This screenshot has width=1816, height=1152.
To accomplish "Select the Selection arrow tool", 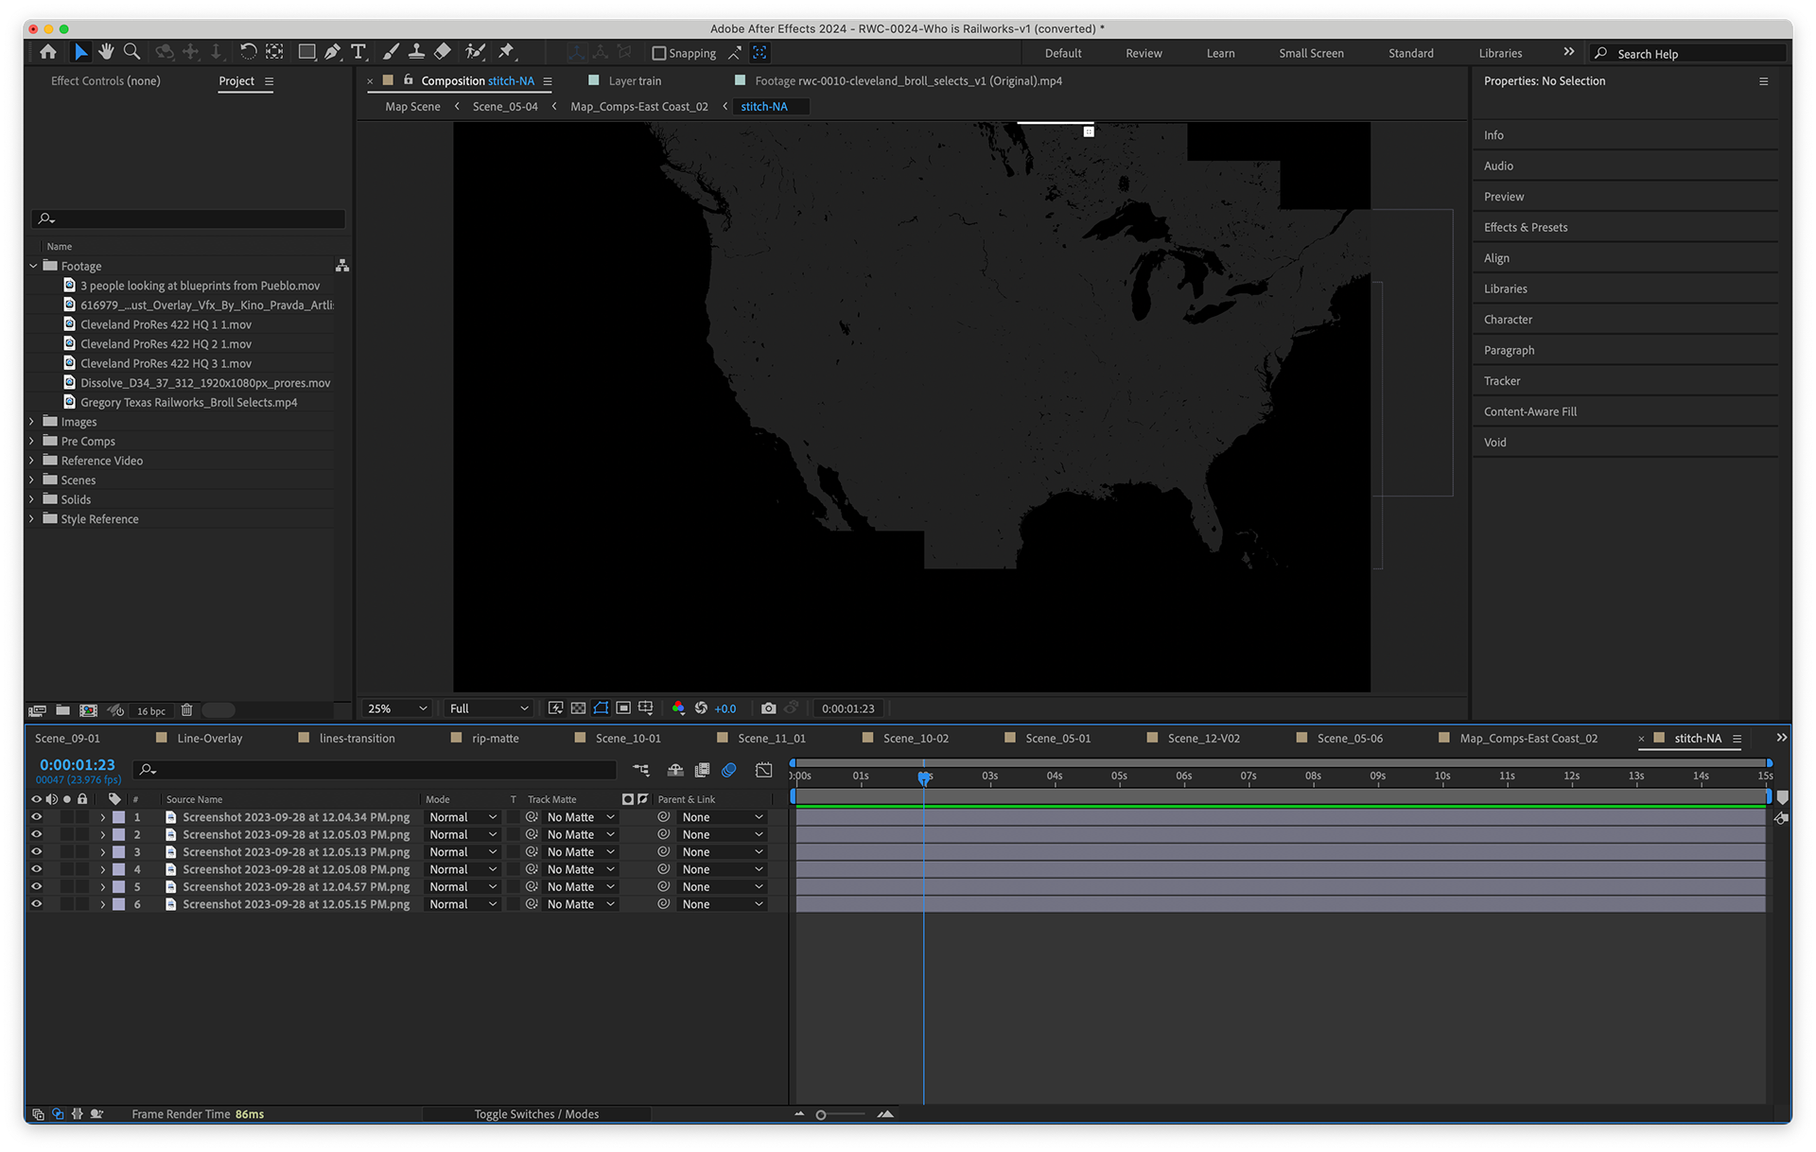I will point(81,52).
